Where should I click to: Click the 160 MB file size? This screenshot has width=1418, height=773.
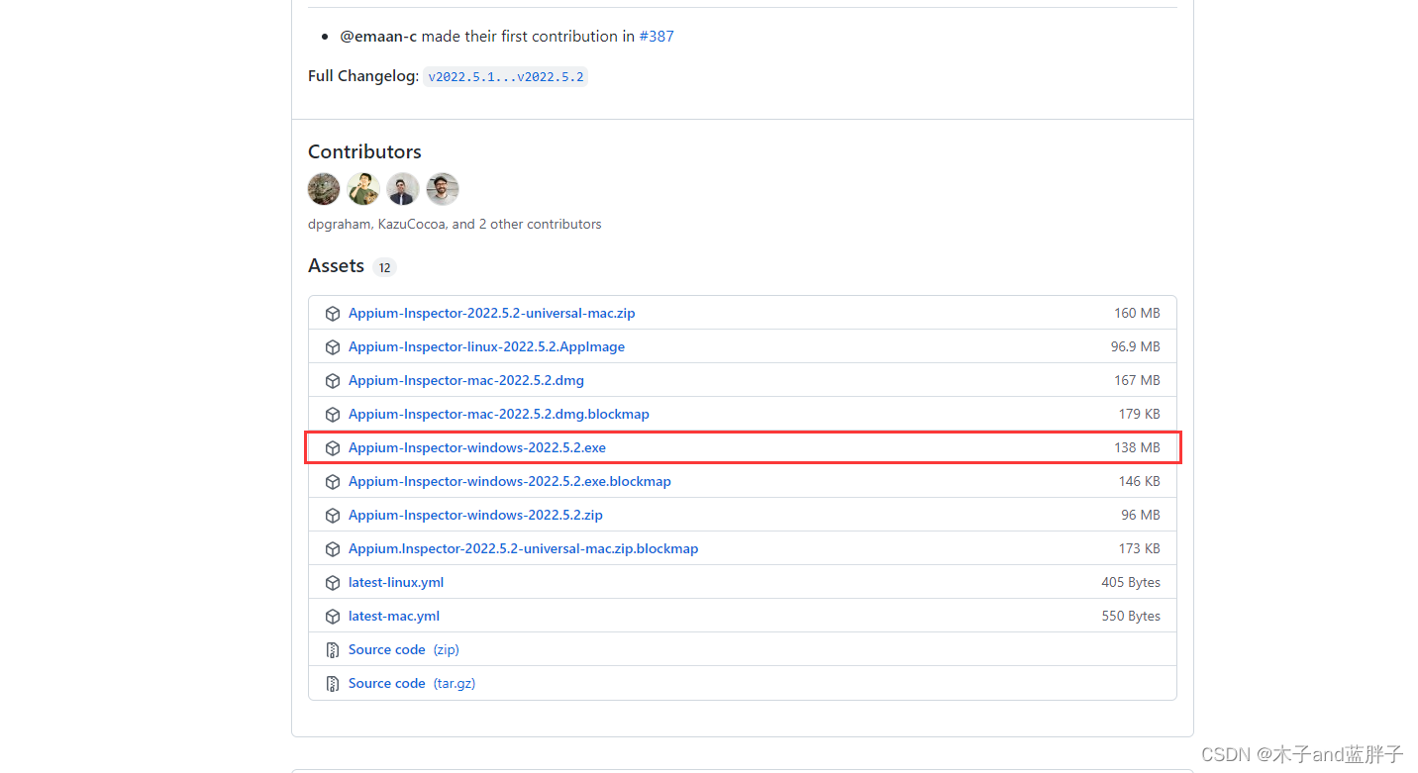[x=1137, y=313]
